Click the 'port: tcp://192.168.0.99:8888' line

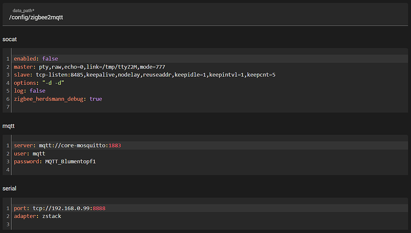coord(210,209)
